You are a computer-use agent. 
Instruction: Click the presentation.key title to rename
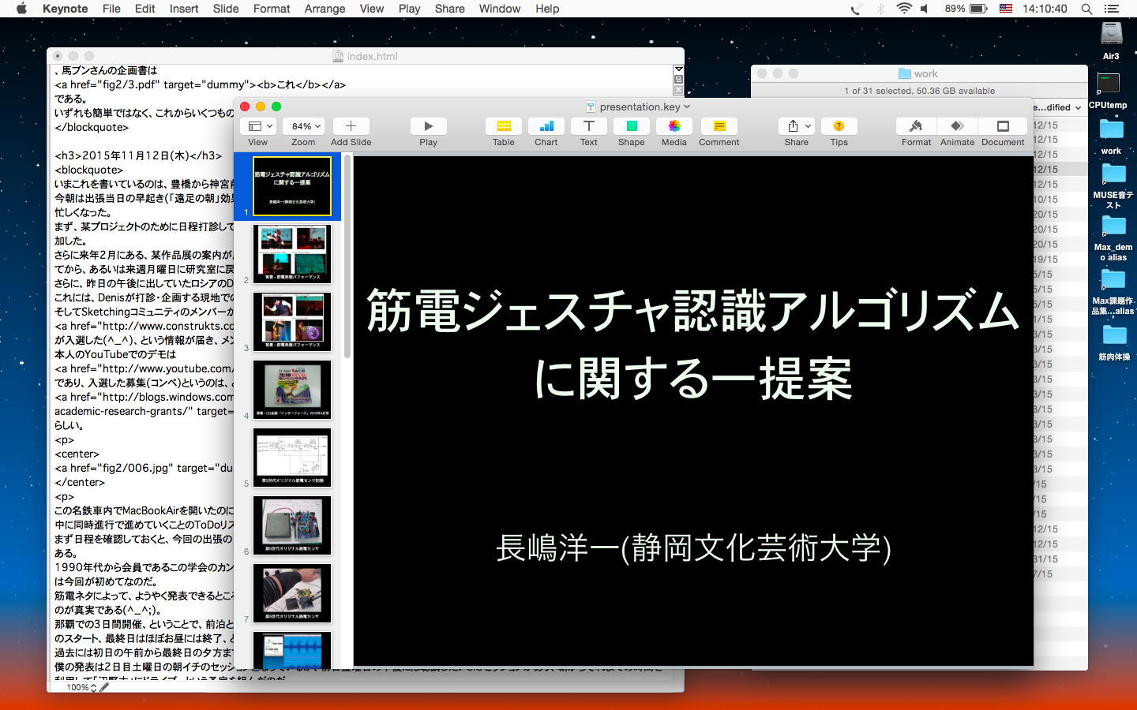click(639, 106)
